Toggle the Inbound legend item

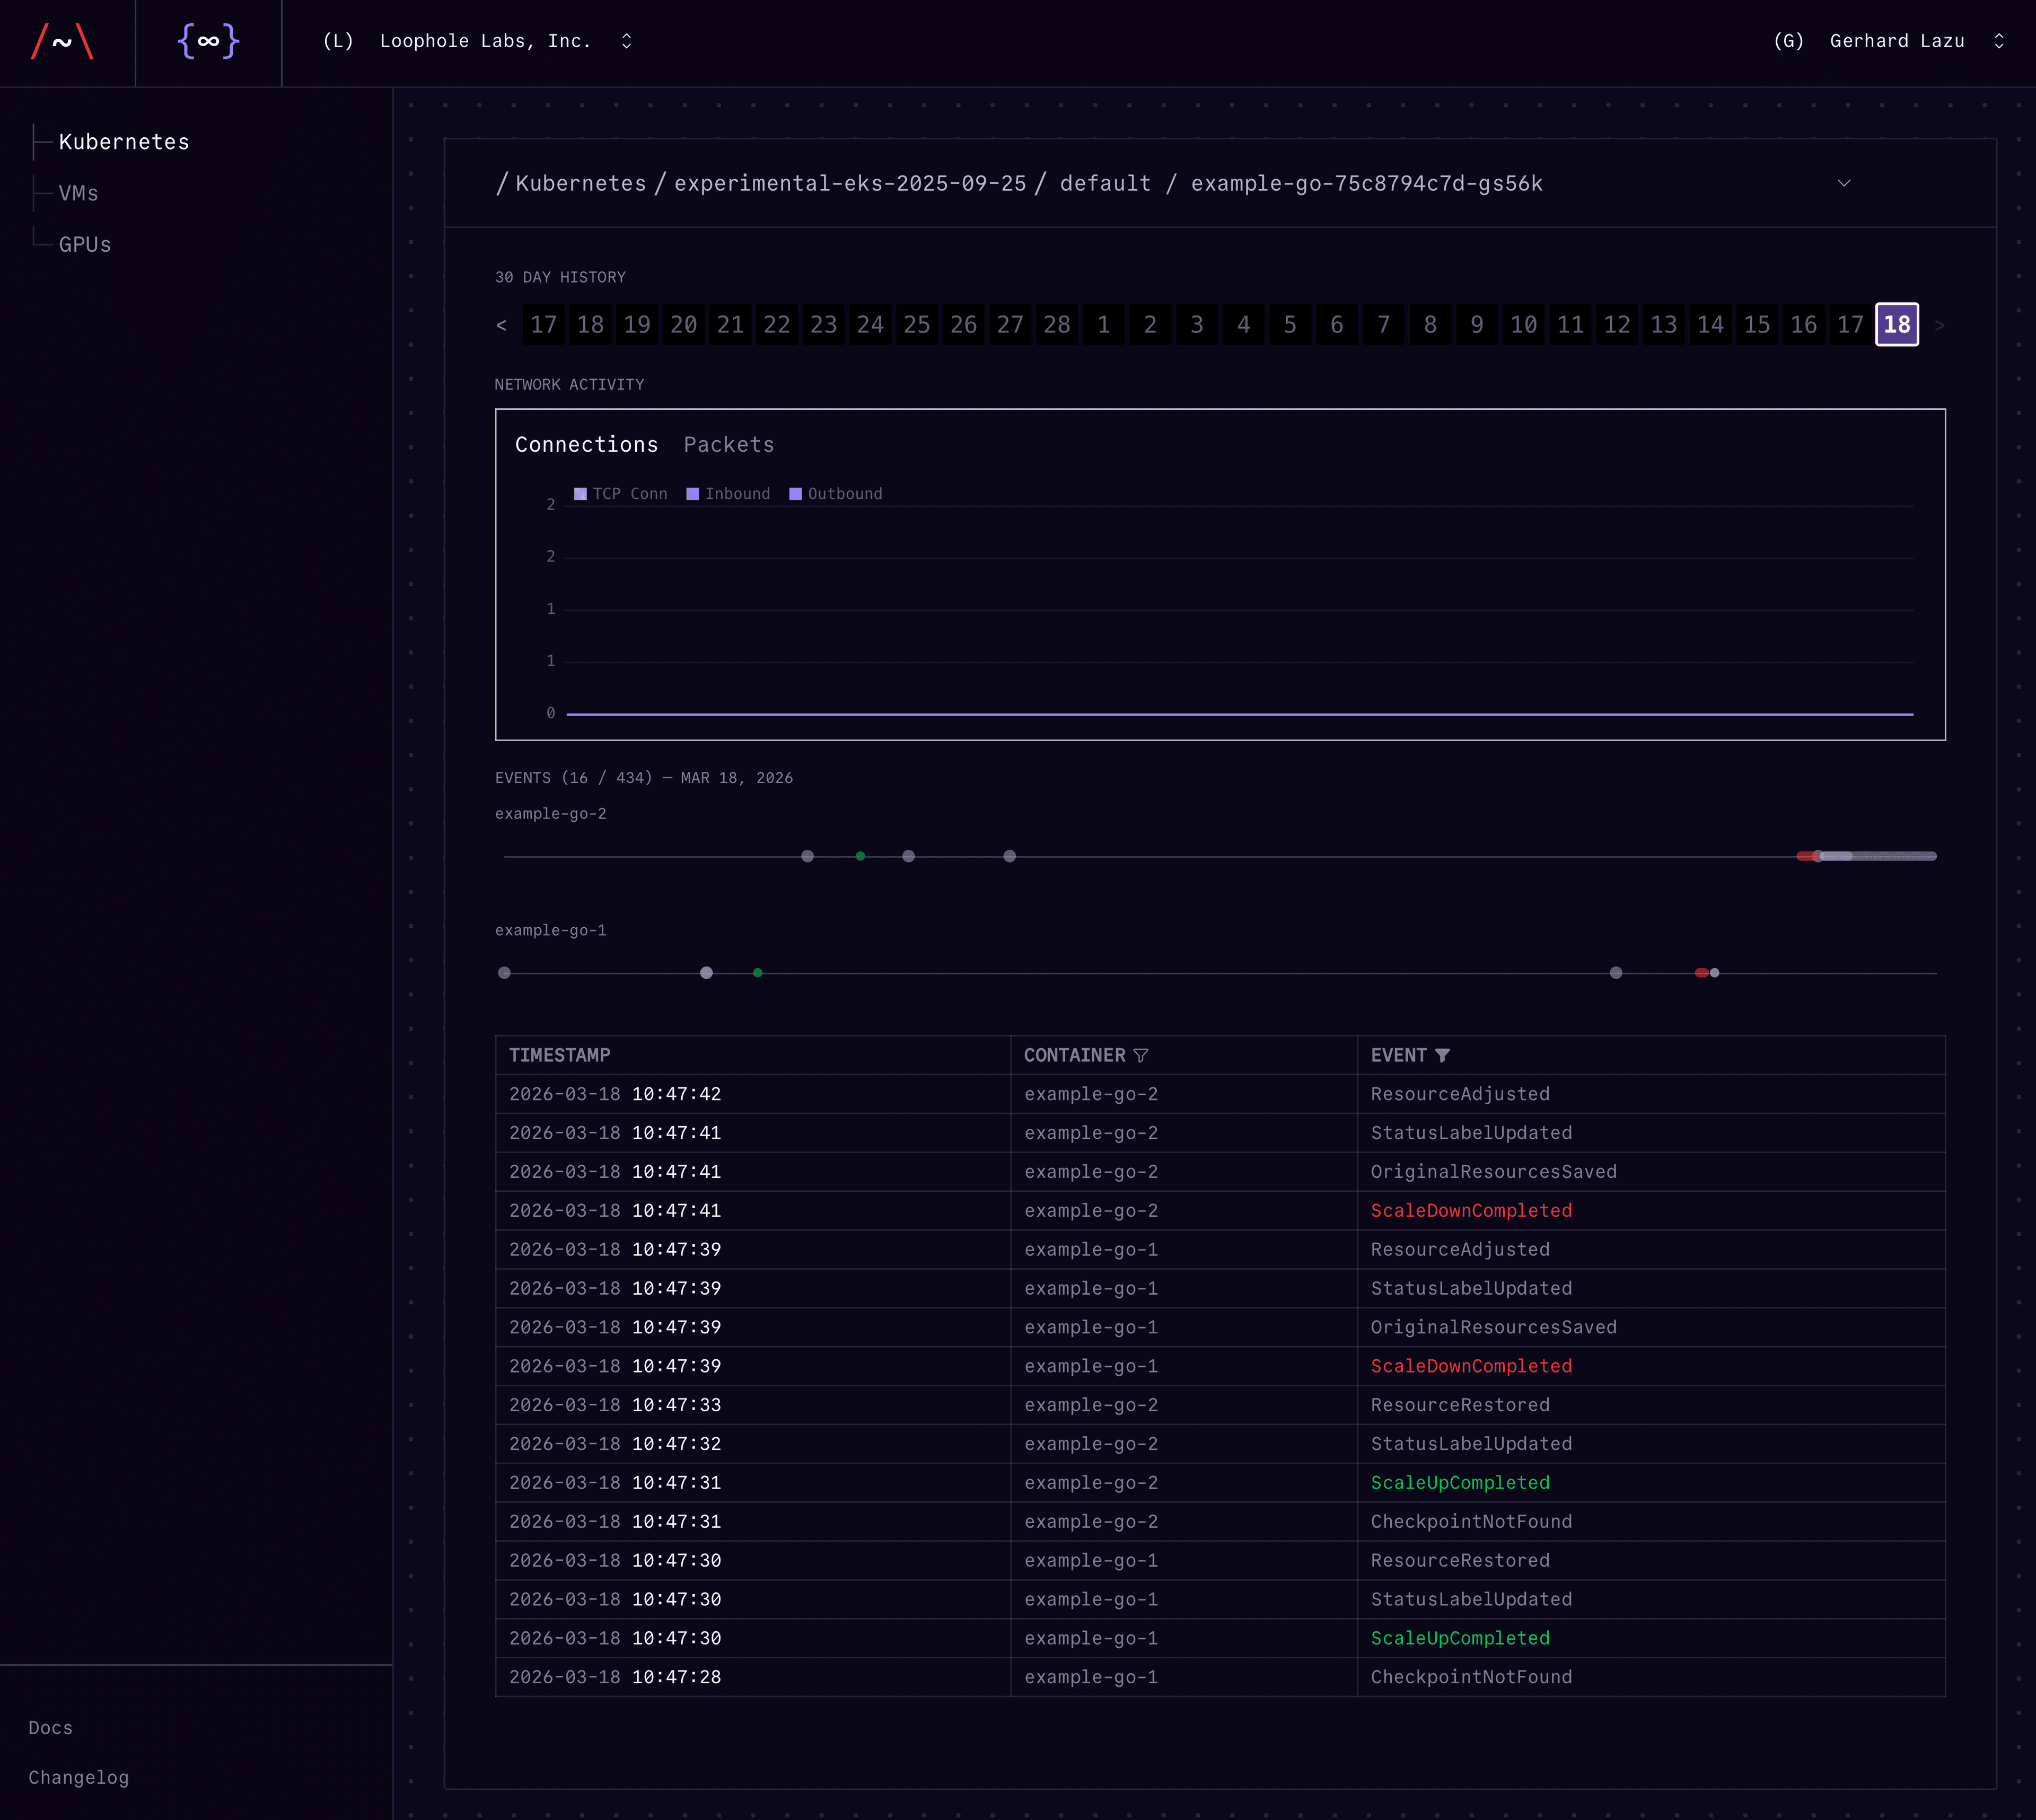(729, 493)
